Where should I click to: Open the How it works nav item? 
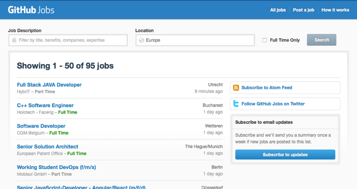pyautogui.click(x=335, y=10)
